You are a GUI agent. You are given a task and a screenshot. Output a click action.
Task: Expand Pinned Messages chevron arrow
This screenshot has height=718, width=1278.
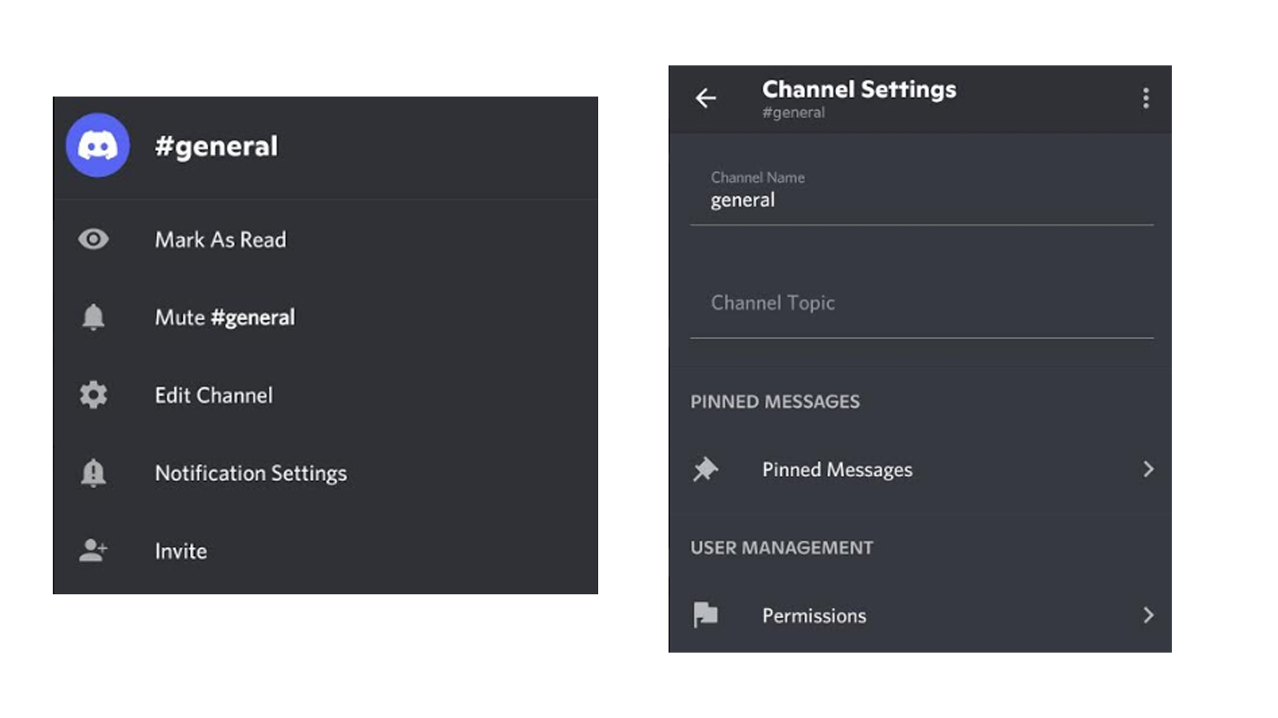[x=1149, y=469]
